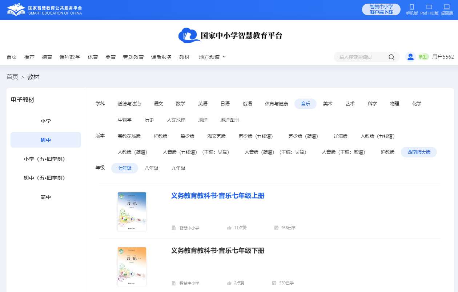Click the 首页 breadcrumb link
The image size is (458, 292).
[x=12, y=77]
